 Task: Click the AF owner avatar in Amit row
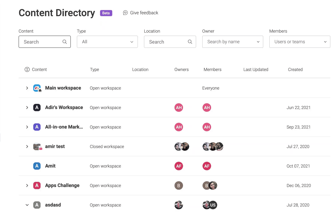pos(179,166)
